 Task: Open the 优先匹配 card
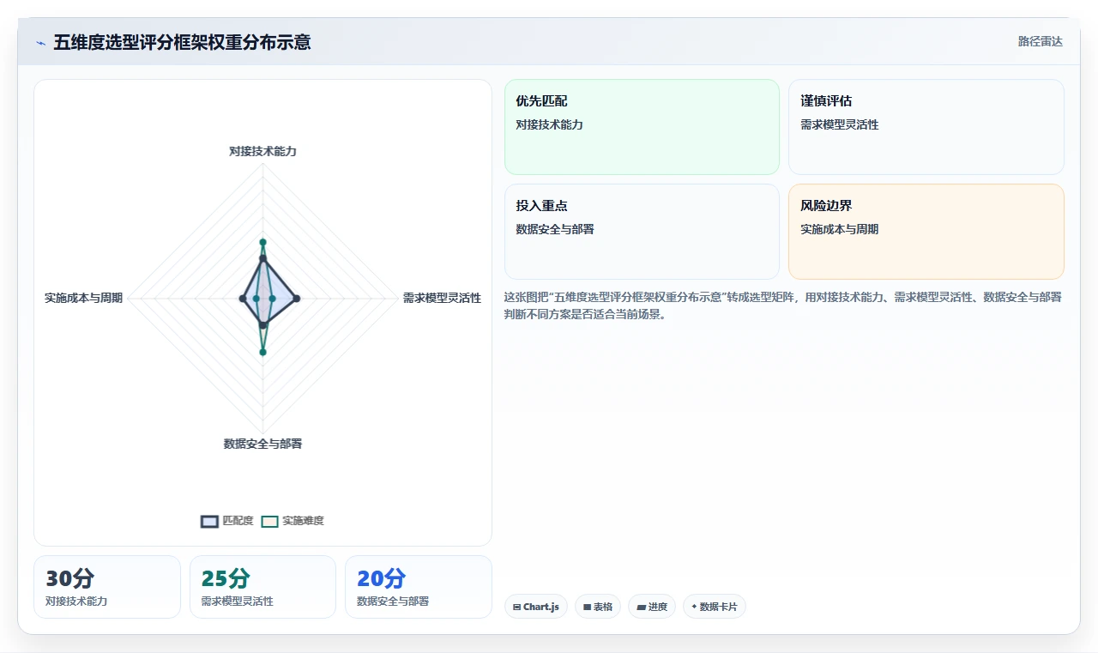click(642, 127)
